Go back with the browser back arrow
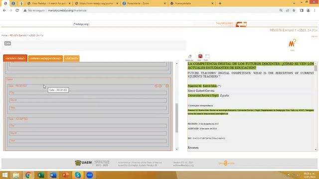This screenshot has height=179, width=319. (x=4, y=10)
